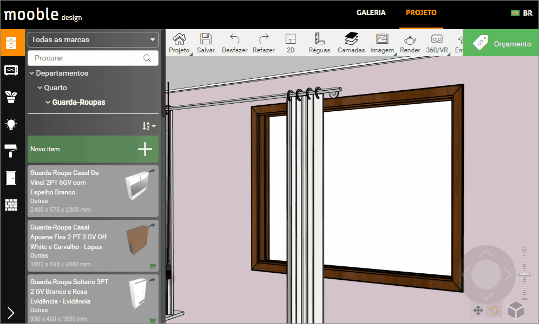Viewport: 539px width, 324px height.
Task: Switch to the 2D view
Action: coord(291,43)
